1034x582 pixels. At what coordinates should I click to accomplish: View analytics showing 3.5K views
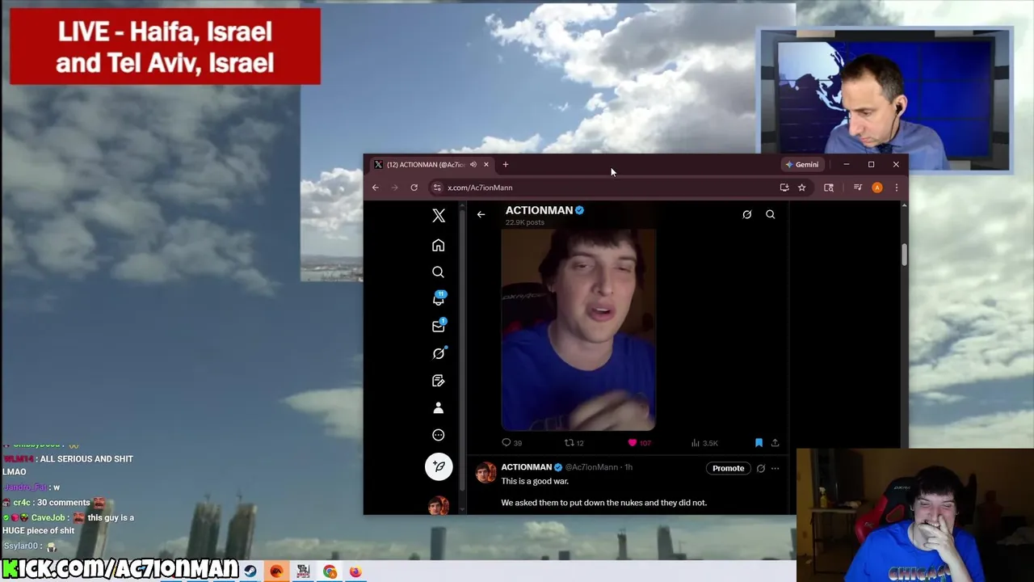point(704,443)
